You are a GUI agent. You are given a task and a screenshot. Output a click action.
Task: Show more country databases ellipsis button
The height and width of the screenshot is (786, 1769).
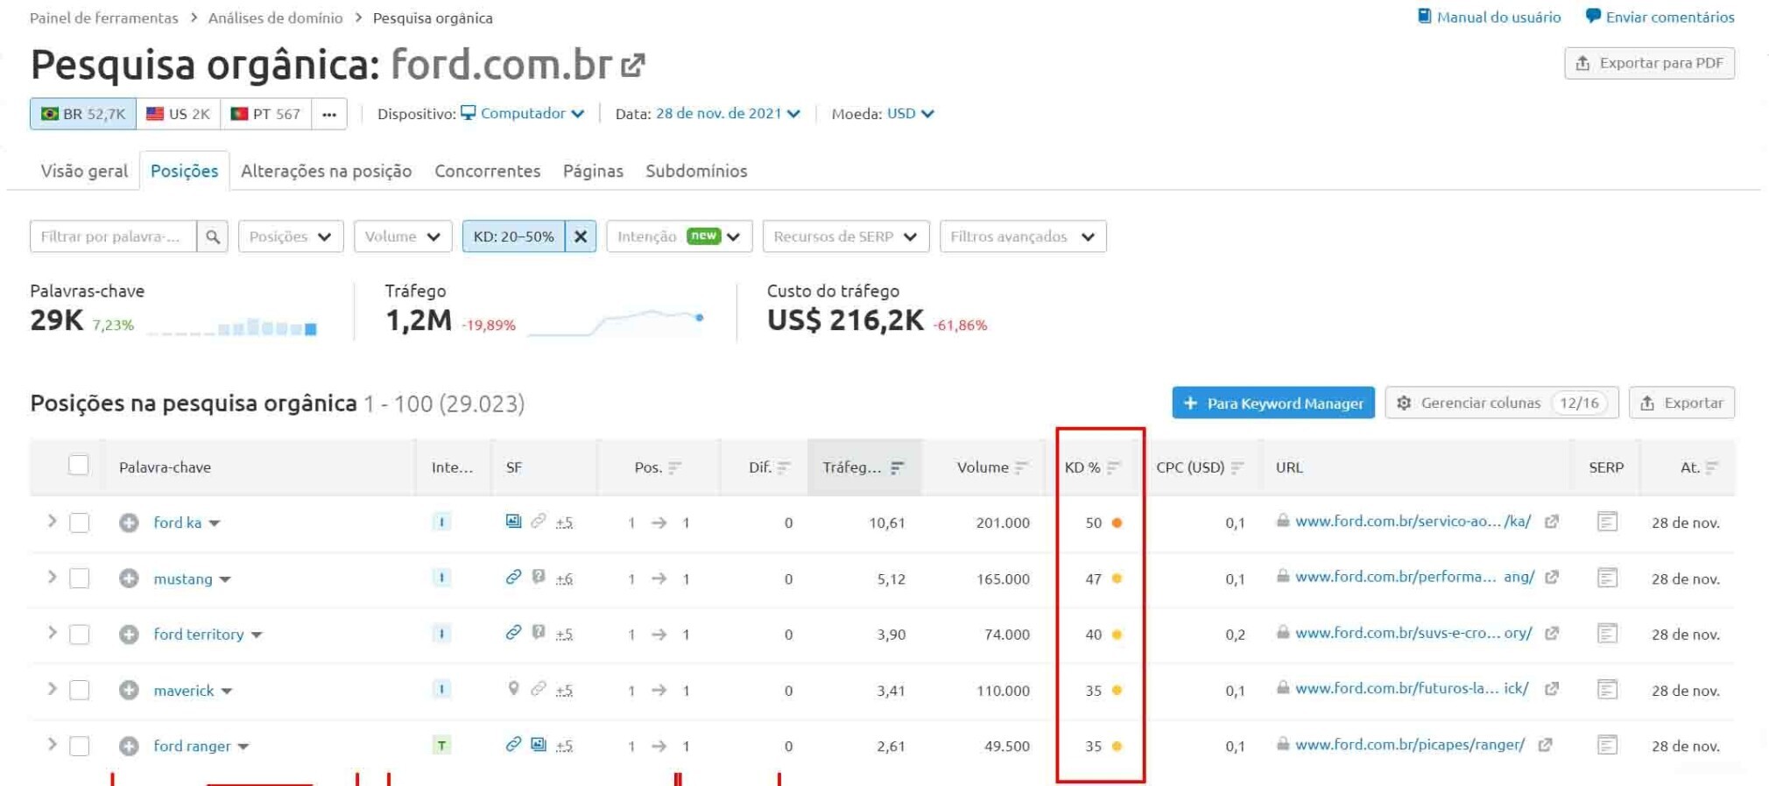[x=329, y=114]
